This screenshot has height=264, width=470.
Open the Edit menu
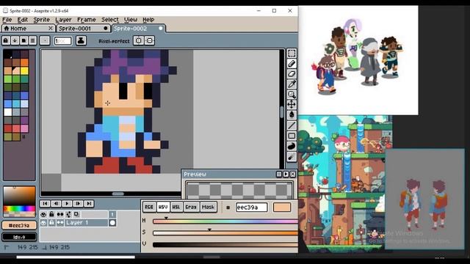[x=23, y=20]
